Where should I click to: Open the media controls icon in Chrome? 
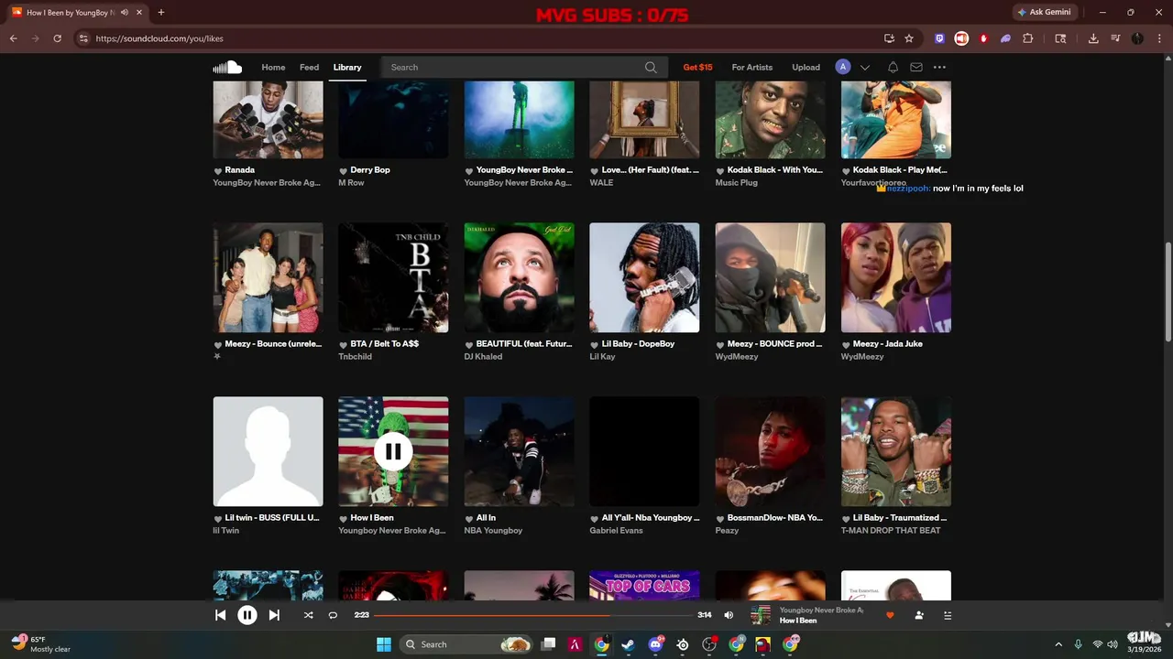[x=1115, y=38]
